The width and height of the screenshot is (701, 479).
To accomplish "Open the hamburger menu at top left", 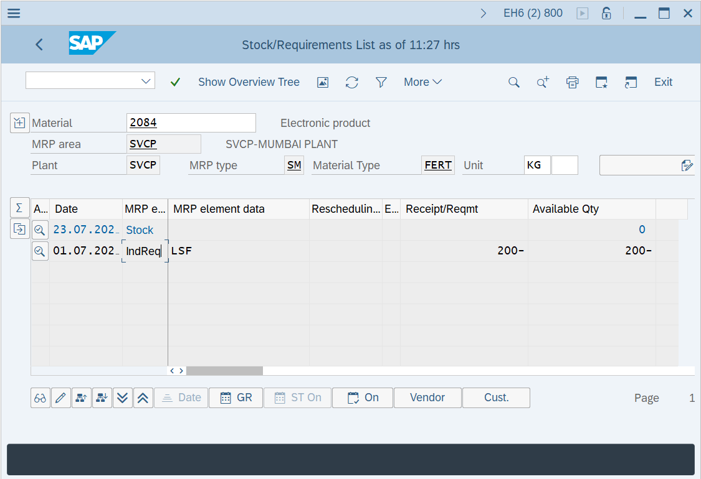I will pyautogui.click(x=13, y=12).
